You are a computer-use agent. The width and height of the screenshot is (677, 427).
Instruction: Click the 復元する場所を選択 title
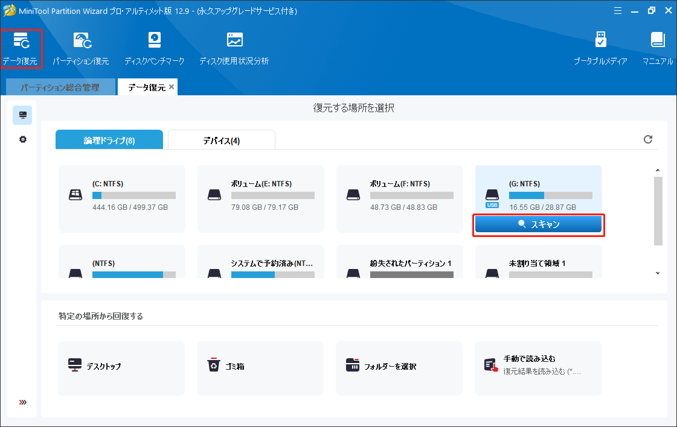click(x=354, y=108)
